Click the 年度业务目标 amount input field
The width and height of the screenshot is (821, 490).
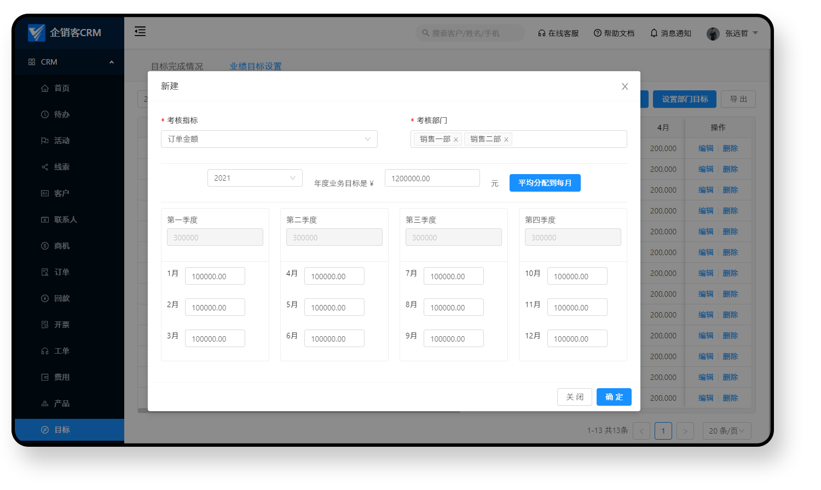pyautogui.click(x=432, y=178)
